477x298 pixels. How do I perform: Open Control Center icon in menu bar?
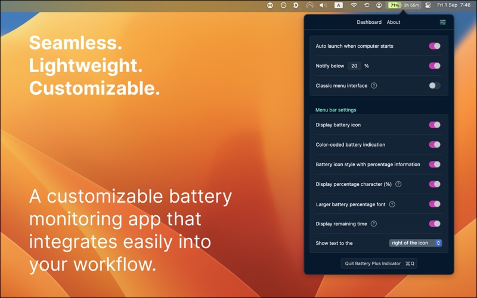point(428,5)
